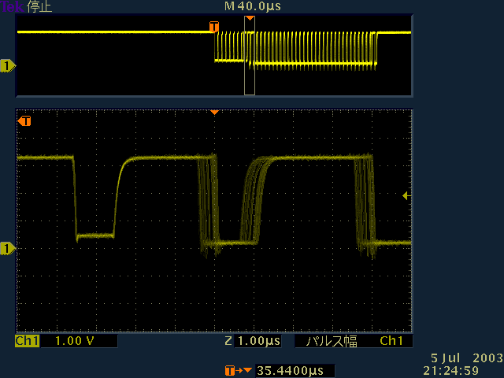Click the 35.4400µs delay time field
This screenshot has width=504, height=378.
pos(291,370)
